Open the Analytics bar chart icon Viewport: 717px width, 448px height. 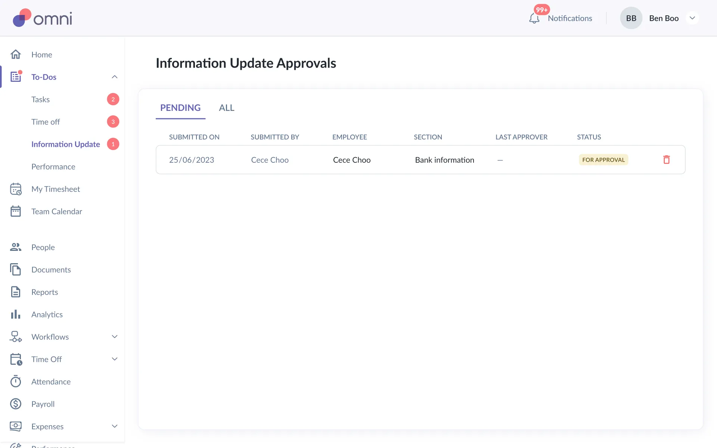[x=16, y=314]
